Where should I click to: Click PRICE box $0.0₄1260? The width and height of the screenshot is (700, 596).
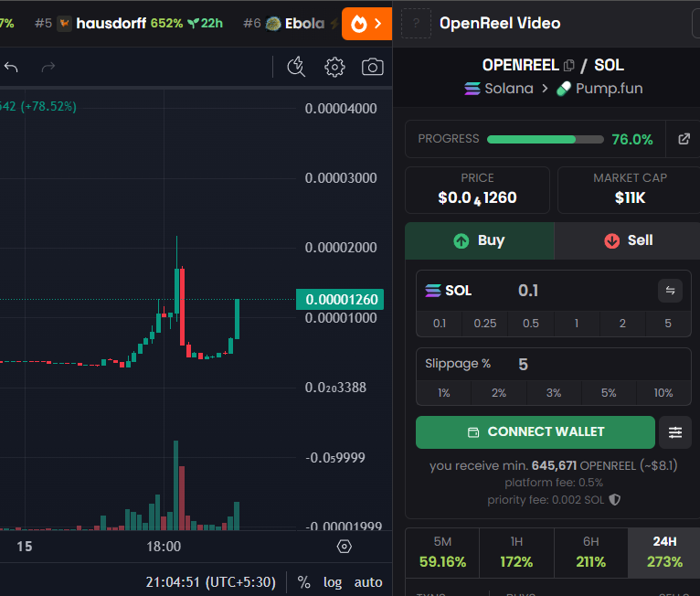(x=477, y=190)
